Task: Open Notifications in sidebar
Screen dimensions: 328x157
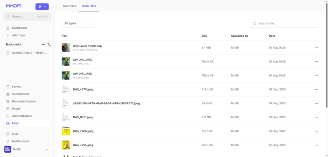Action: click(21, 141)
